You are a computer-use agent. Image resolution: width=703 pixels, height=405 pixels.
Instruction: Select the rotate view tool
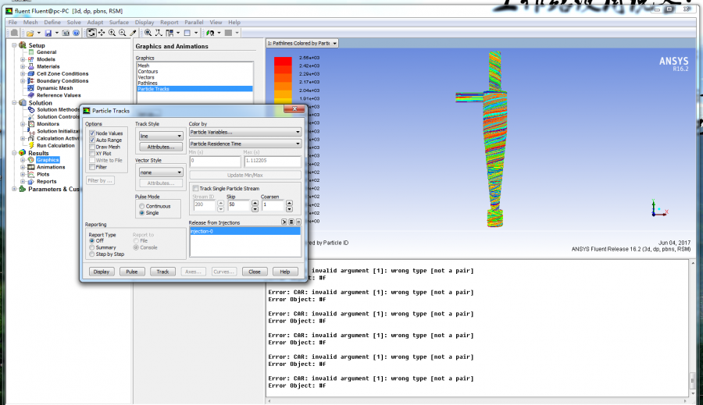point(91,33)
